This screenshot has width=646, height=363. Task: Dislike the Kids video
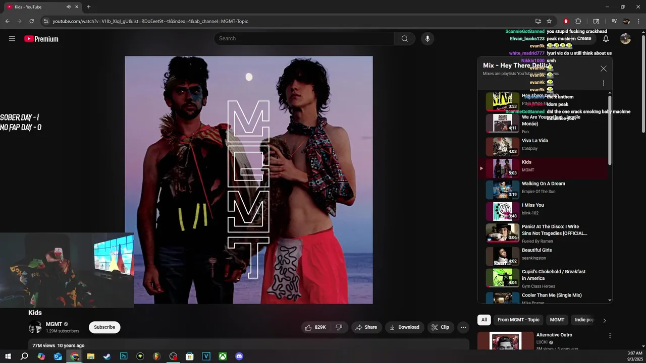[x=339, y=327]
